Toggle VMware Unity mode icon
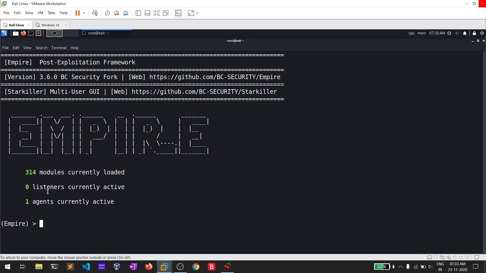The image size is (486, 273). (x=166, y=13)
